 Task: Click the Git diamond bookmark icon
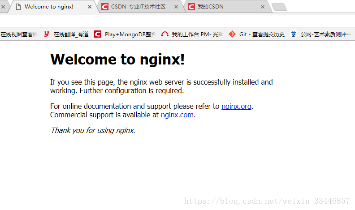pos(232,34)
